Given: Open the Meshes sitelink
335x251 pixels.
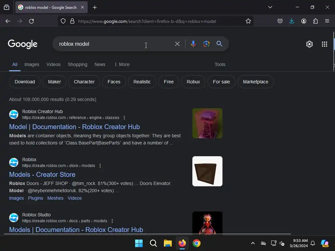Looking at the screenshot, I should pyautogui.click(x=55, y=198).
